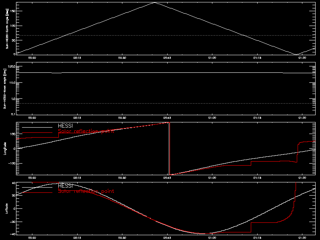This screenshot has width=320, height=240.
Task: Click Solar reflection point legend in Latitude plot
Action: [x=86, y=191]
